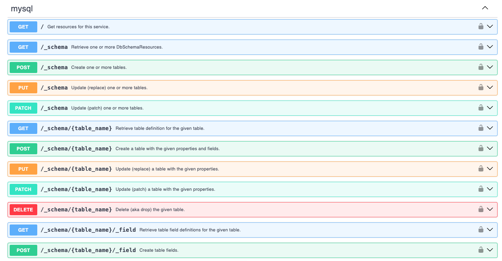Click the padlock on PUT /_schema endpoint
The width and height of the screenshot is (502, 261).
[x=481, y=87]
